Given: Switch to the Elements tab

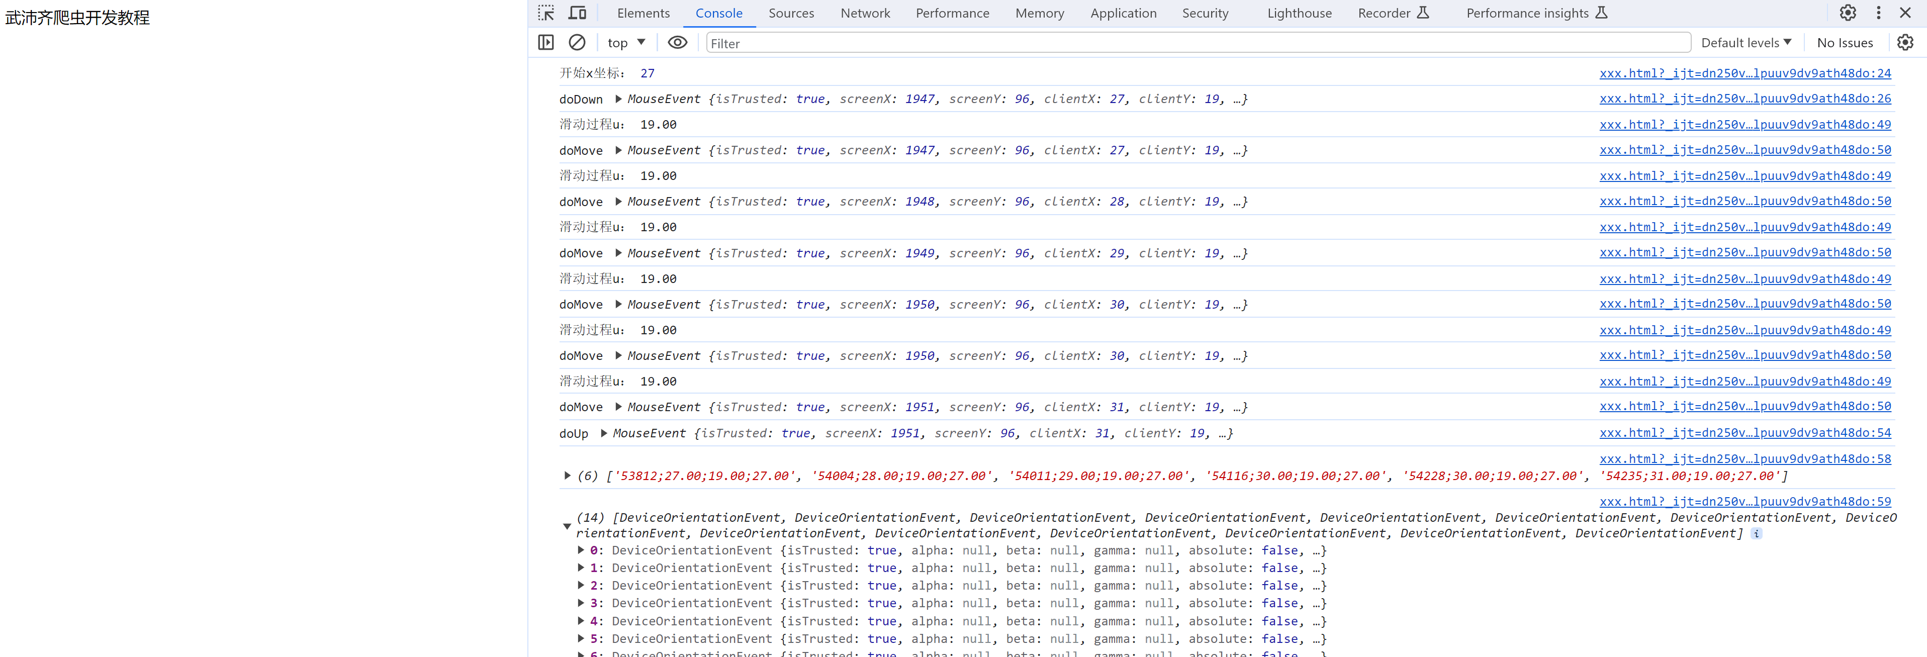Looking at the screenshot, I should point(644,13).
